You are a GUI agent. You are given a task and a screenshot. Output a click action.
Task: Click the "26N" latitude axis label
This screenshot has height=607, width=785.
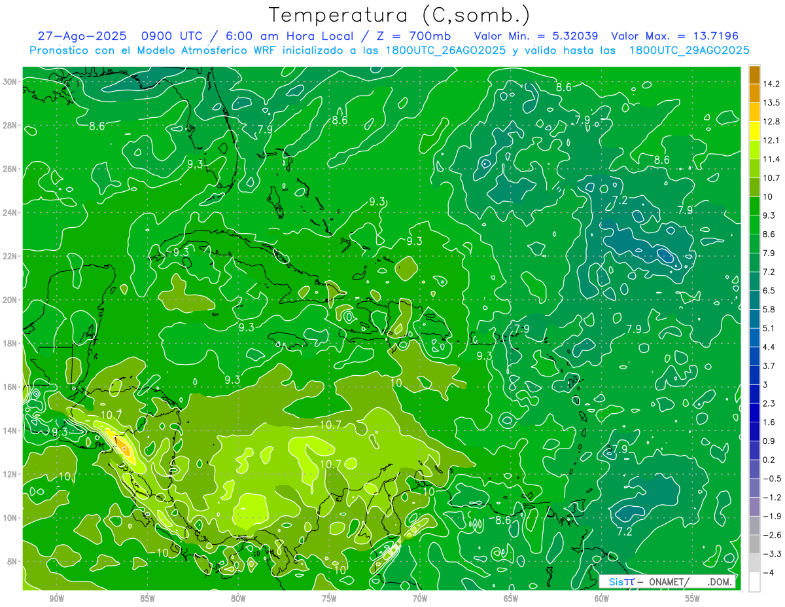tap(10, 169)
